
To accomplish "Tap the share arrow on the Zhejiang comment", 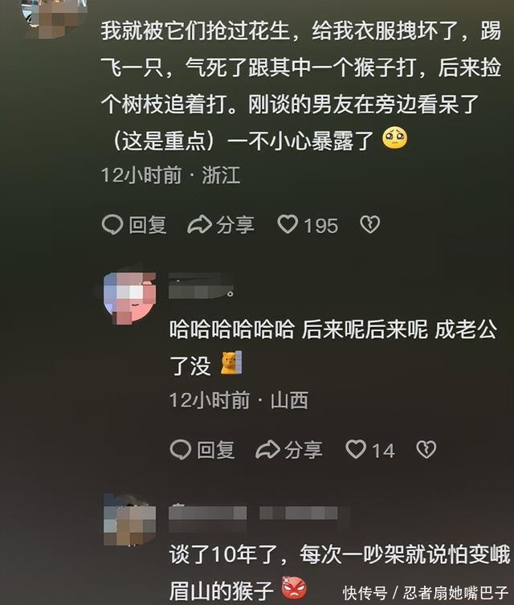I will [x=199, y=225].
